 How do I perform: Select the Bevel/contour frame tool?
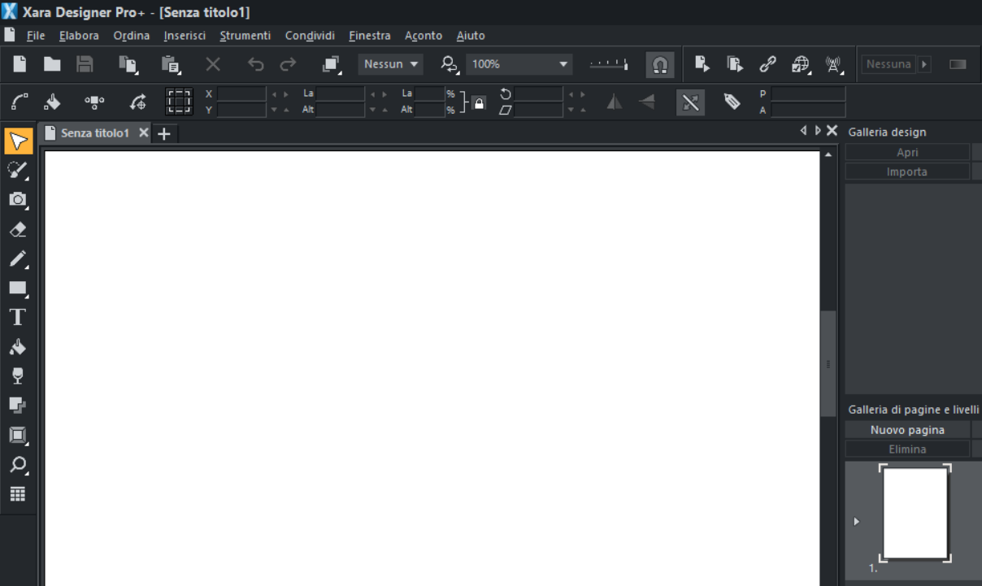click(x=18, y=436)
